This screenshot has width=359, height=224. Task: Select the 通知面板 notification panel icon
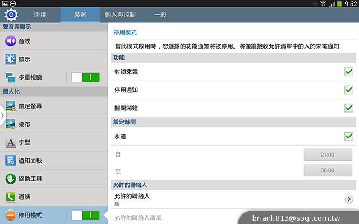(x=10, y=161)
